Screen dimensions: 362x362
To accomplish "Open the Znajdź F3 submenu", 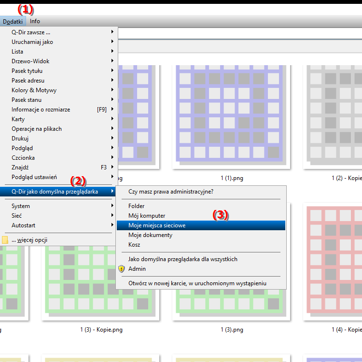I will tap(58, 167).
